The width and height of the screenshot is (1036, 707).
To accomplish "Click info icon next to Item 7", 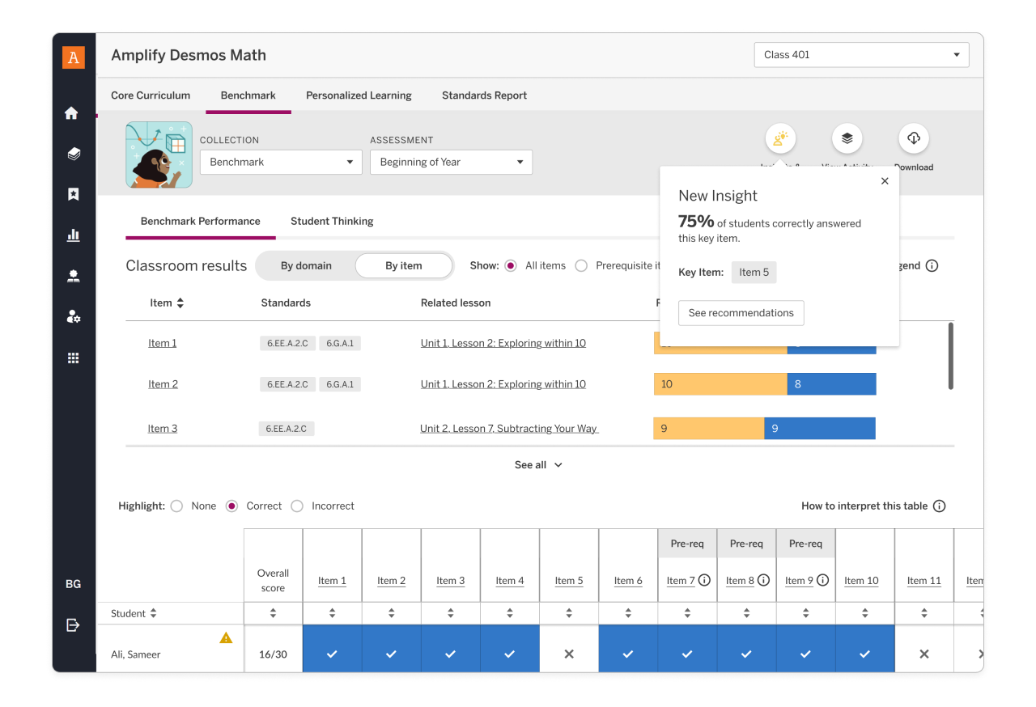I will [704, 580].
